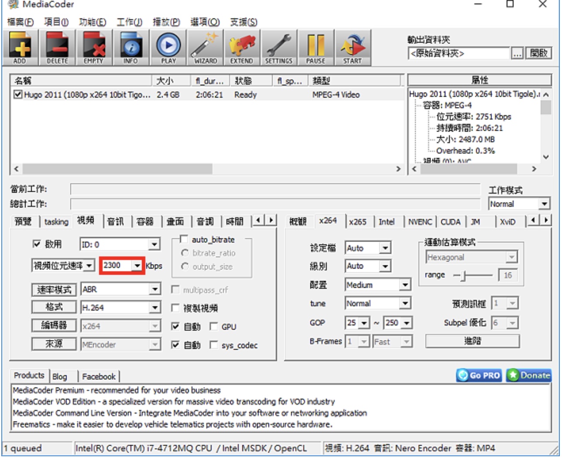Viewport: 562px width, 458px height.
Task: Select the bitrate_ratio radio button
Action: pos(185,253)
